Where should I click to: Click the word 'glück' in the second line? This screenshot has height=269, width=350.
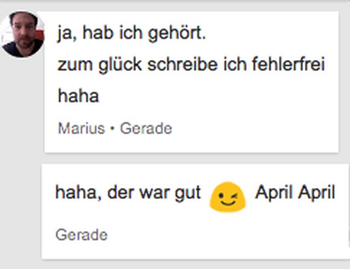120,65
